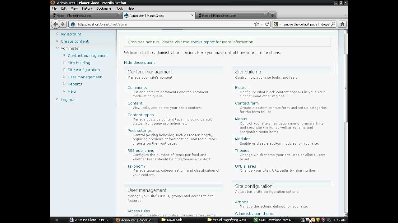Expand the Site configuration sidebar triangle
398x223 pixels.
click(64, 69)
